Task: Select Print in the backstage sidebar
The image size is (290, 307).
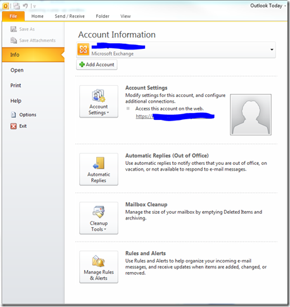Action: (16, 86)
